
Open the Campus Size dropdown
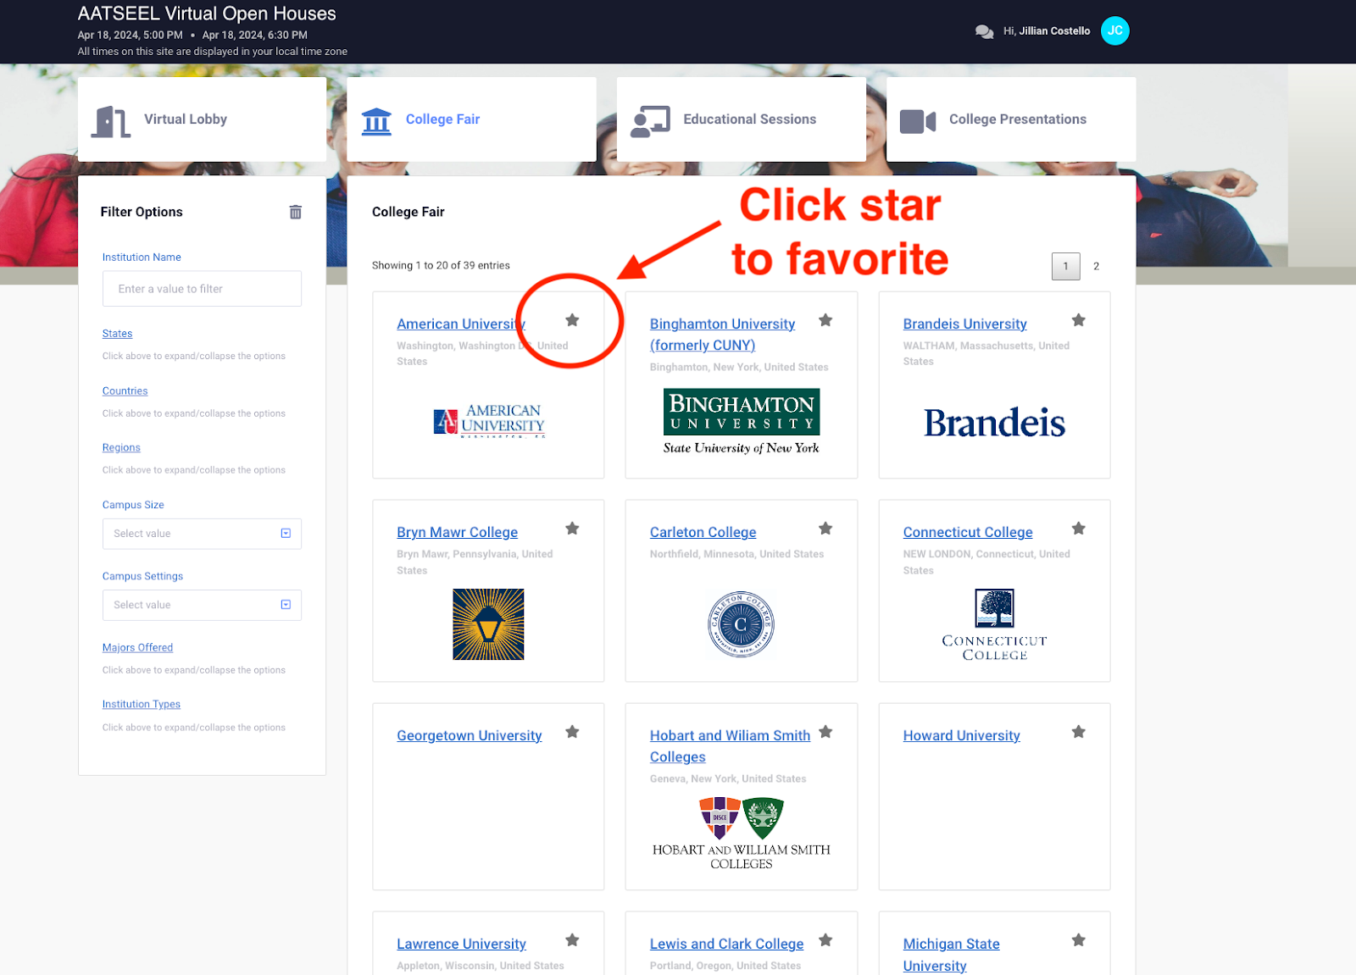click(x=202, y=534)
